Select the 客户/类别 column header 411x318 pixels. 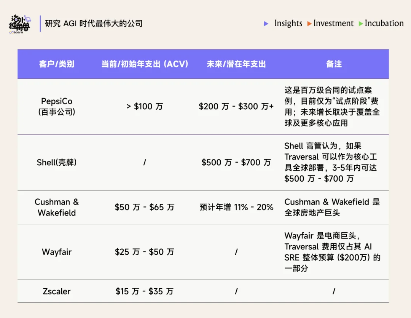56,64
